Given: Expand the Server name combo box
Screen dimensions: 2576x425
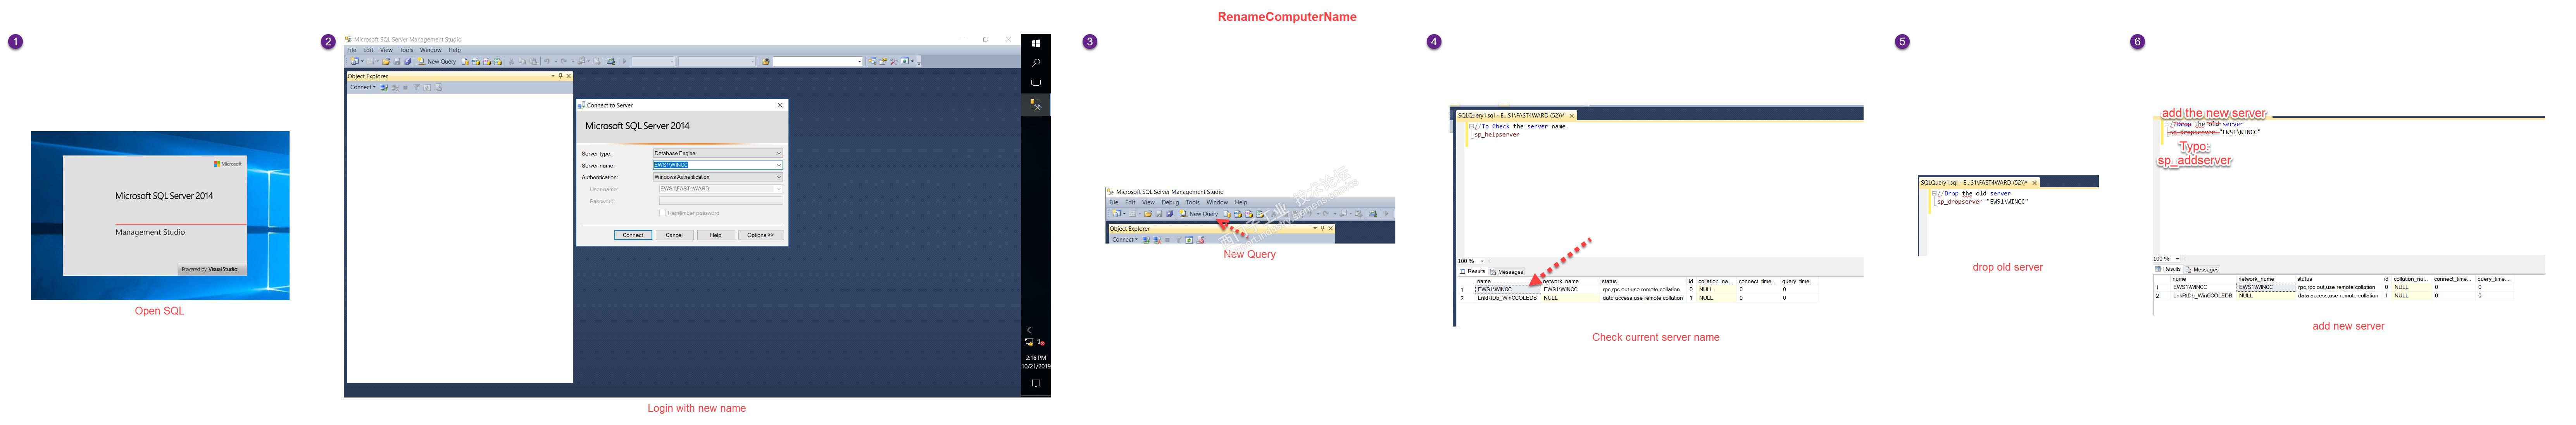Looking at the screenshot, I should coord(778,165).
